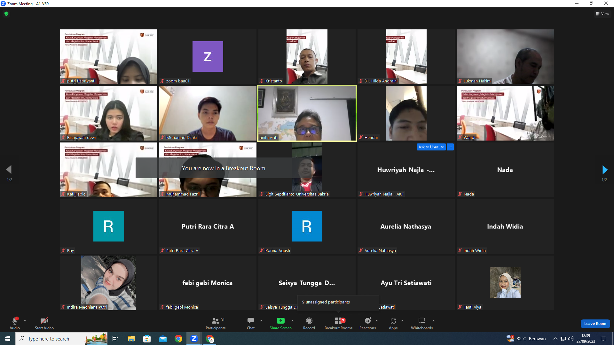Start recording with the Record button

click(x=309, y=323)
